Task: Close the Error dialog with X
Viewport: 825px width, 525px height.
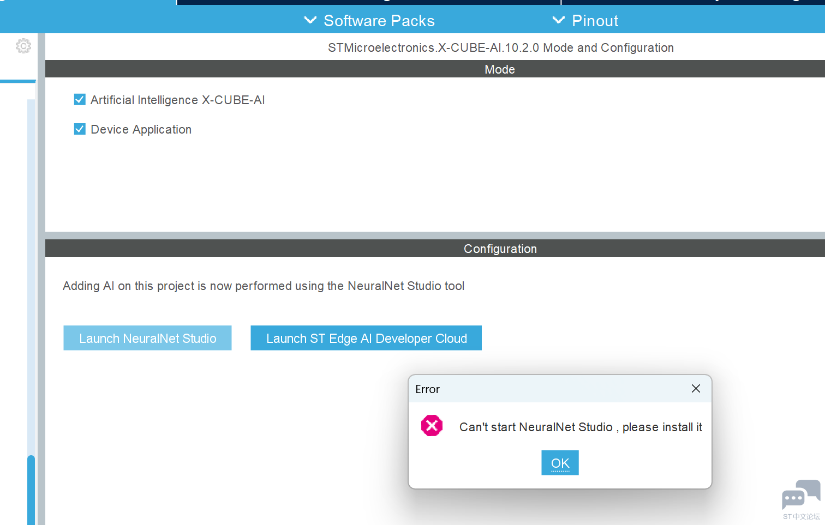Action: click(696, 389)
